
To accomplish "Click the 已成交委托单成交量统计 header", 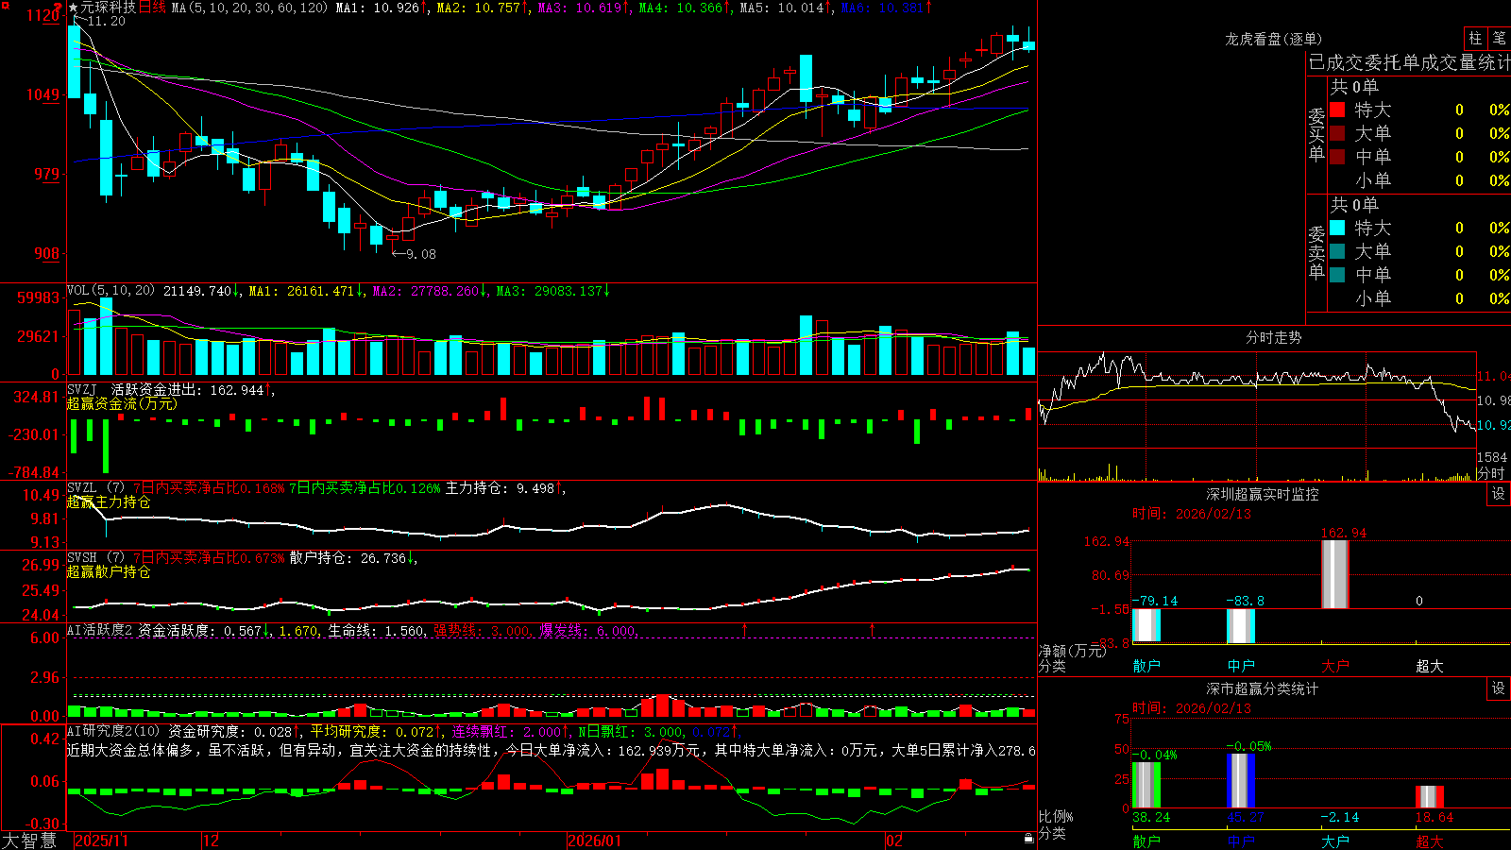I will click(x=1409, y=62).
